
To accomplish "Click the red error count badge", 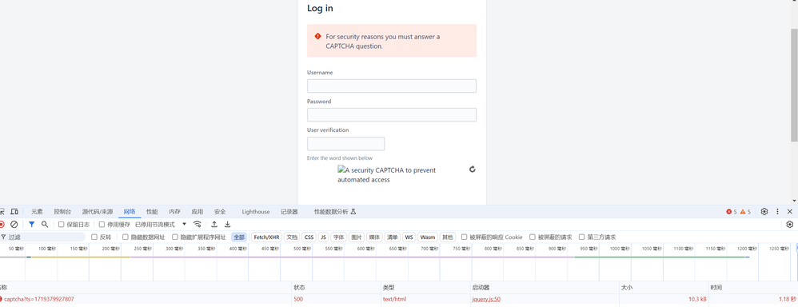I will tap(732, 212).
